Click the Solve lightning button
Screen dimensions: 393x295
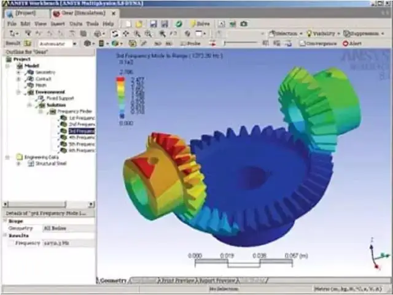200,24
